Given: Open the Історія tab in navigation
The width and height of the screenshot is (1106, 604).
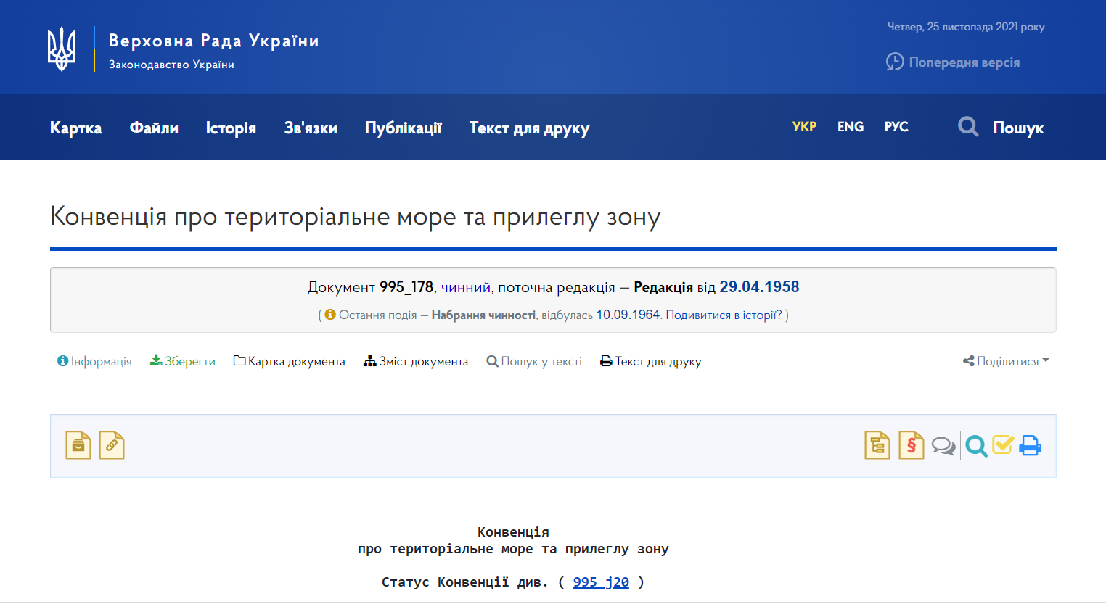Looking at the screenshot, I should [231, 128].
